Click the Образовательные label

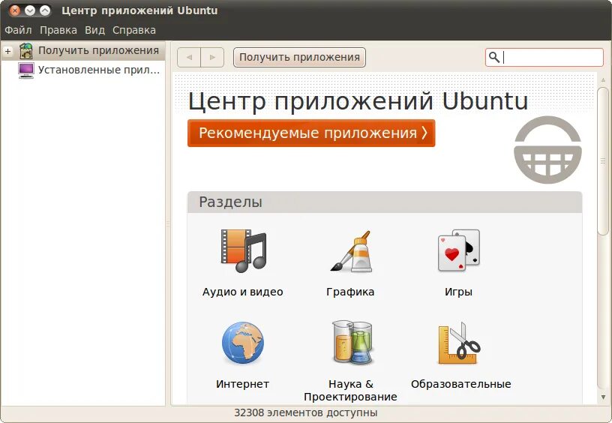click(x=461, y=384)
